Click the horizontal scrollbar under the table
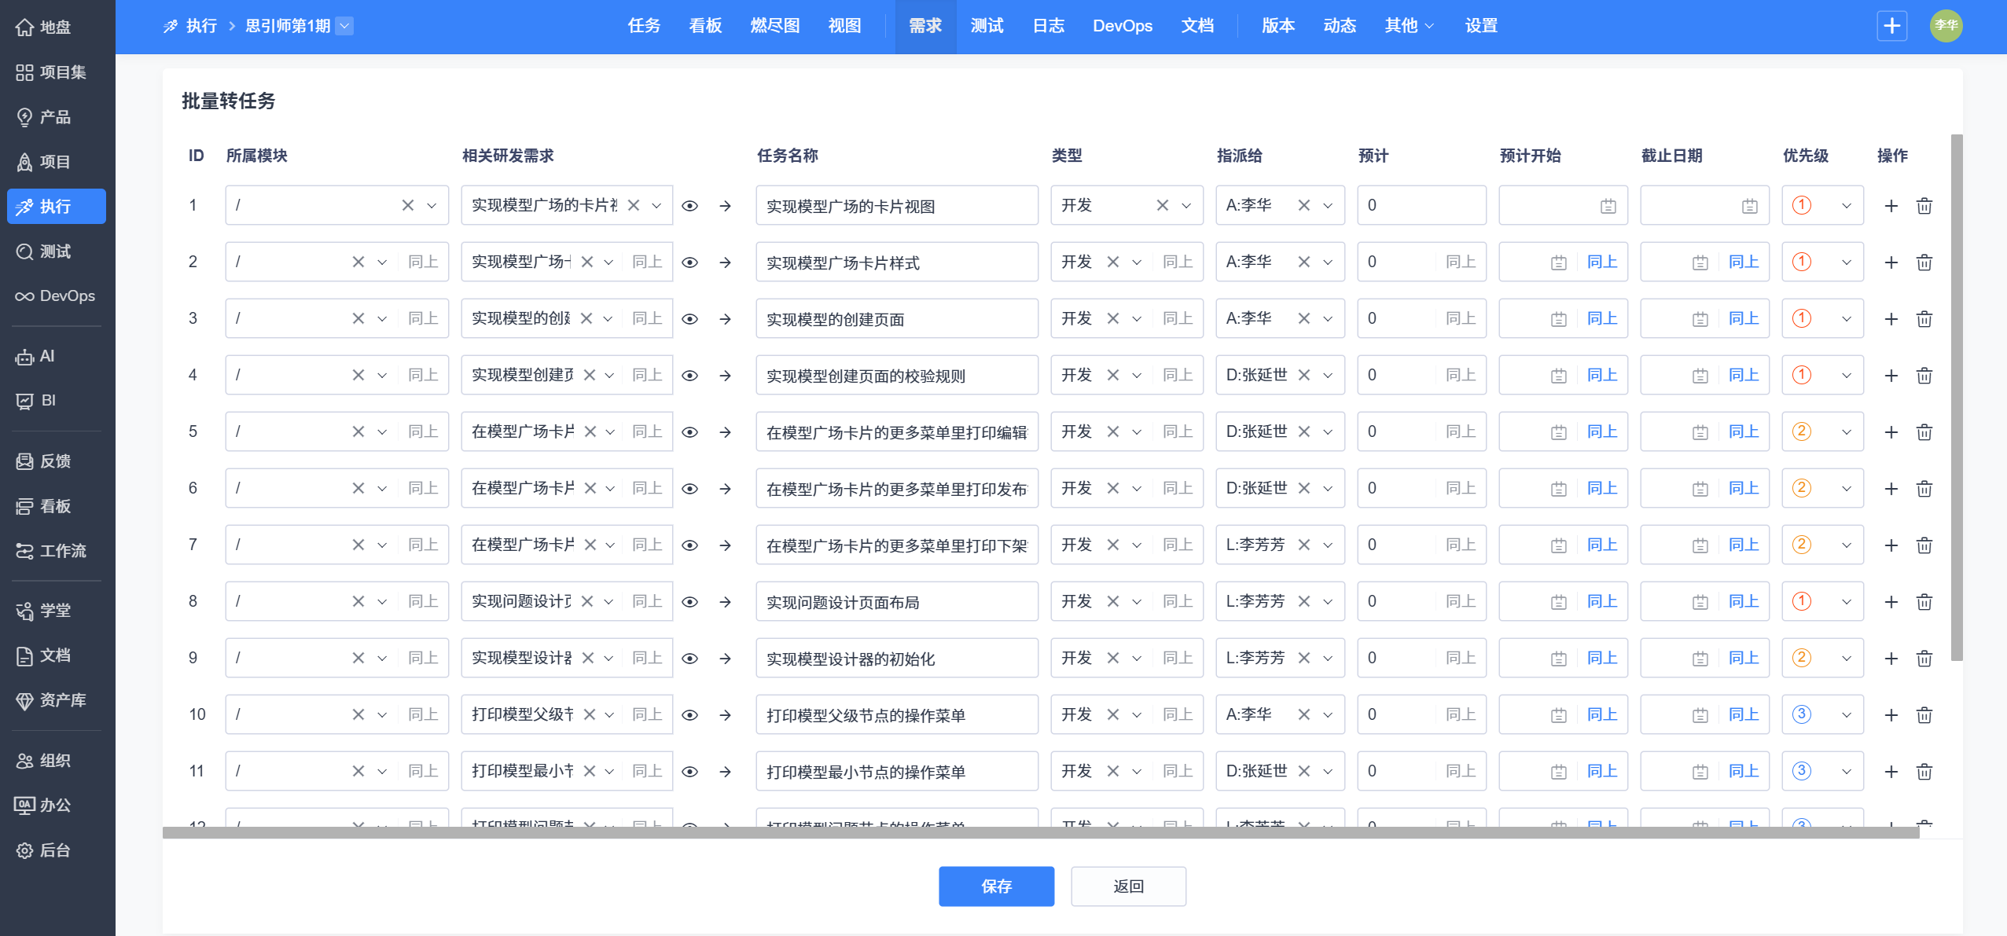Viewport: 2007px width, 936px height. coord(1039,832)
